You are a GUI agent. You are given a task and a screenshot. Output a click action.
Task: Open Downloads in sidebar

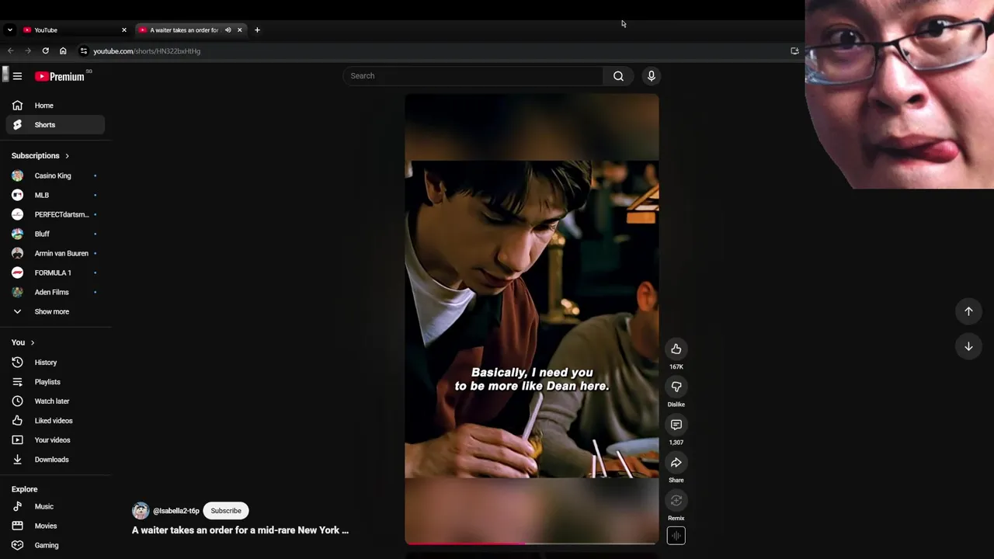click(53, 460)
